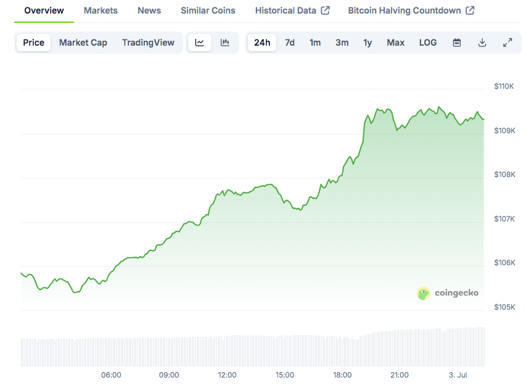Switch to candlestick chart icon
The width and height of the screenshot is (526, 385).
pos(225,43)
